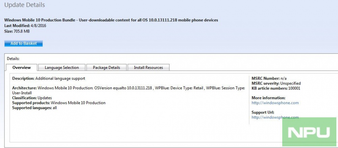Open the Support Url windowsphone.com link
The width and height of the screenshot is (338, 148).
[275, 117]
